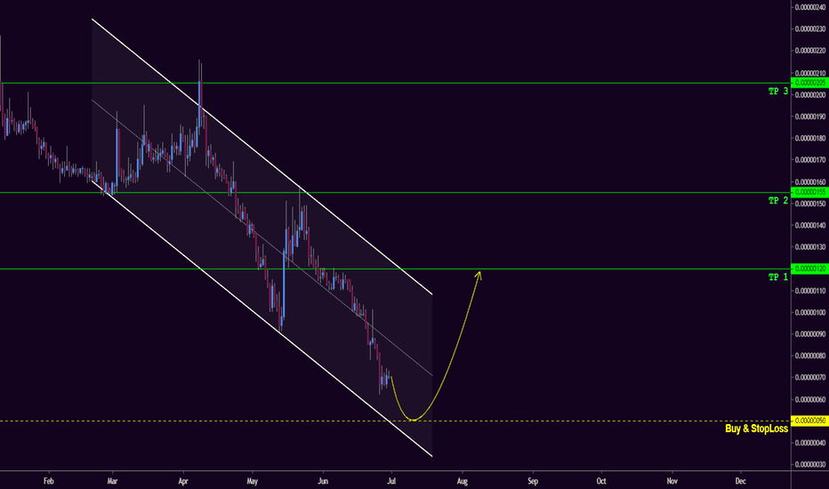The height and width of the screenshot is (489, 829).
Task: Select the May label on time axis
Action: tap(253, 481)
